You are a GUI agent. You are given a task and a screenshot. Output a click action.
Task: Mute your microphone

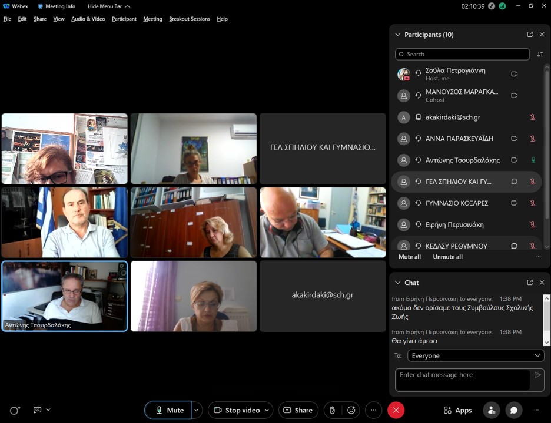(168, 410)
